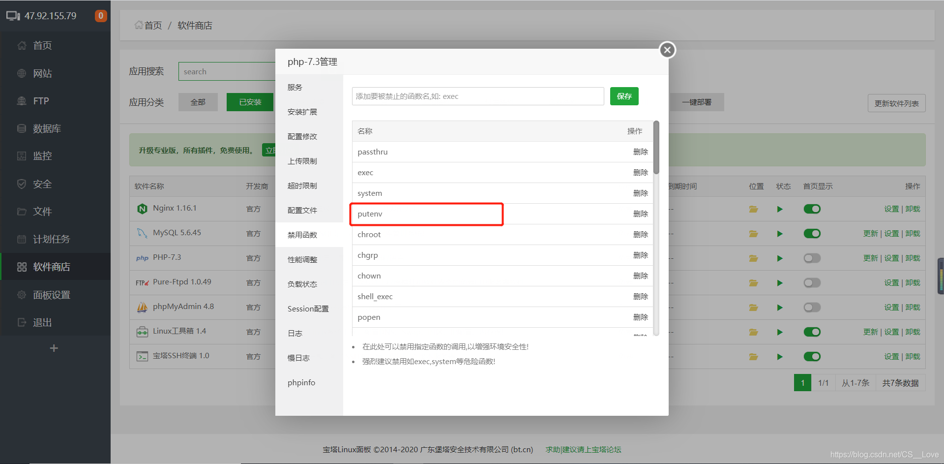
Task: Open the 上传限制 tab
Action: point(309,161)
